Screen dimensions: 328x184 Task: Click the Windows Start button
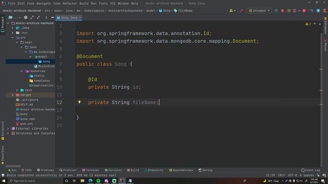[4, 181]
